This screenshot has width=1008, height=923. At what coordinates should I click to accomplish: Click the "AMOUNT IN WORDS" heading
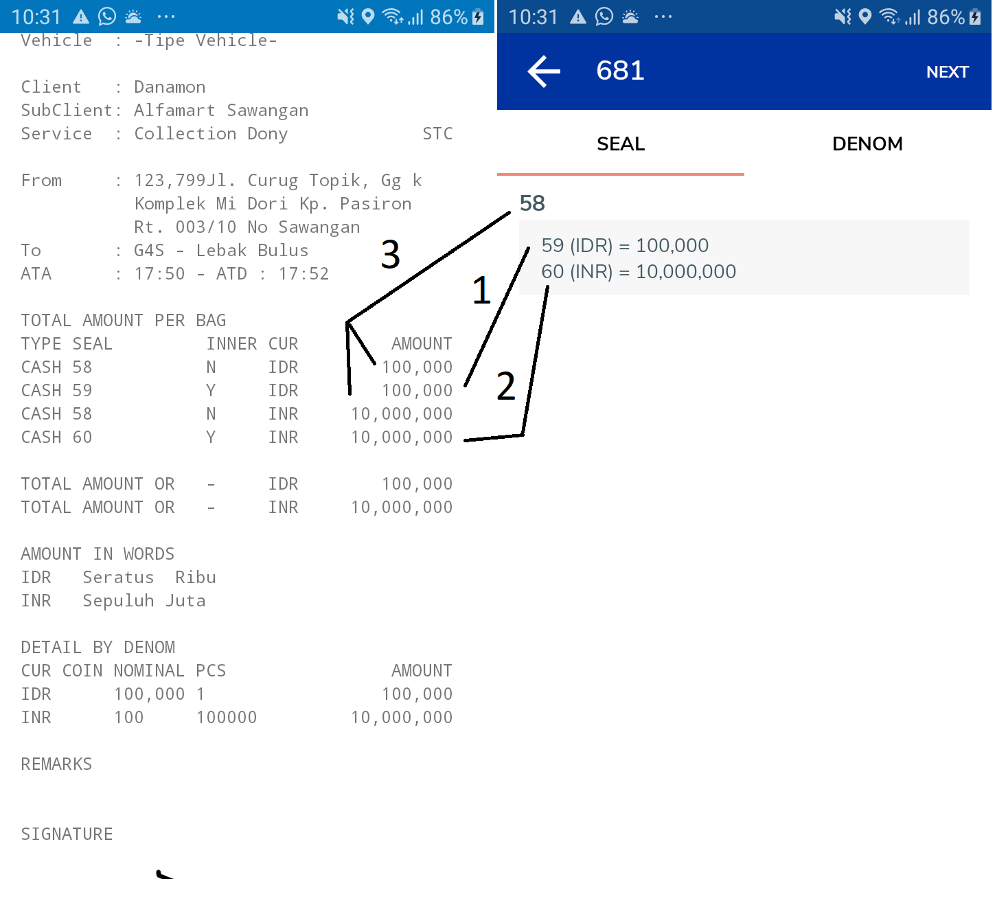98,554
